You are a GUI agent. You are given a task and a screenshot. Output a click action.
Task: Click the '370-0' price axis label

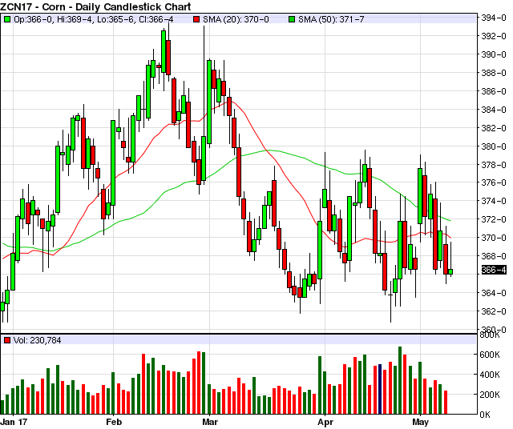pos(494,238)
